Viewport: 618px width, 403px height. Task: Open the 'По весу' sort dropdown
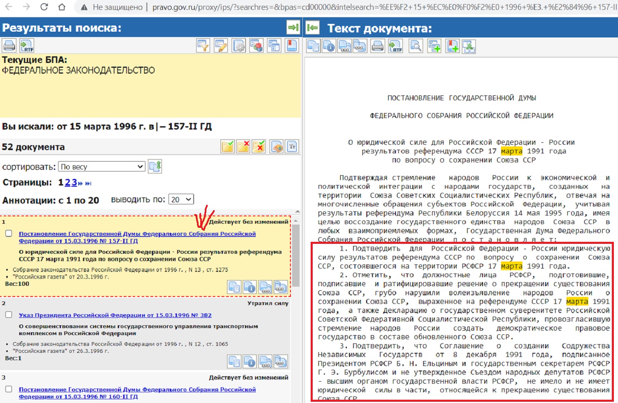[x=102, y=167]
